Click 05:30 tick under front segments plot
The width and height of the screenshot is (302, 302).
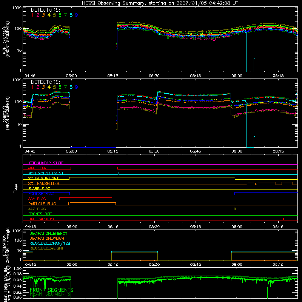[x=154, y=76]
